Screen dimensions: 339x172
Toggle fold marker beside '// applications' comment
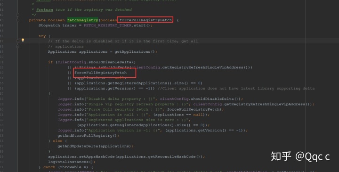pyautogui.click(x=18, y=46)
